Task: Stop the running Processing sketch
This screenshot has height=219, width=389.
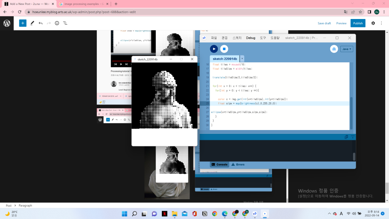Action: tap(224, 49)
